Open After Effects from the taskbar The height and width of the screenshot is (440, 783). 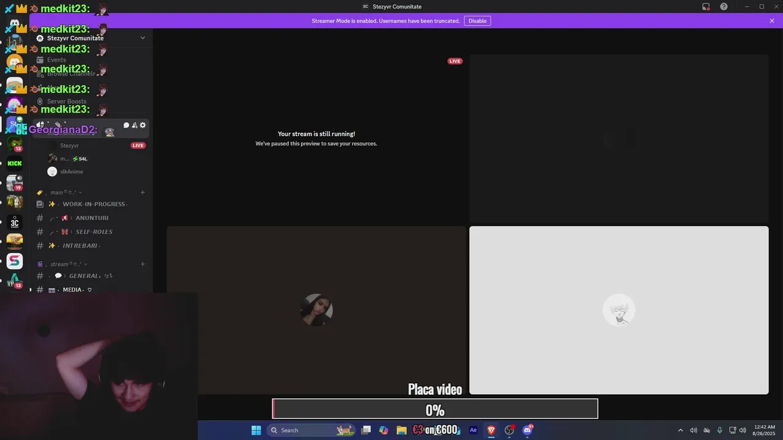click(473, 430)
